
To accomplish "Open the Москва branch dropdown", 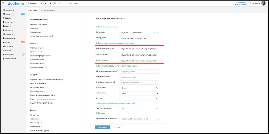I will [33, 3].
